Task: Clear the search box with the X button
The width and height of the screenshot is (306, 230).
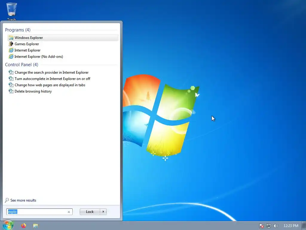Action: [x=69, y=212]
